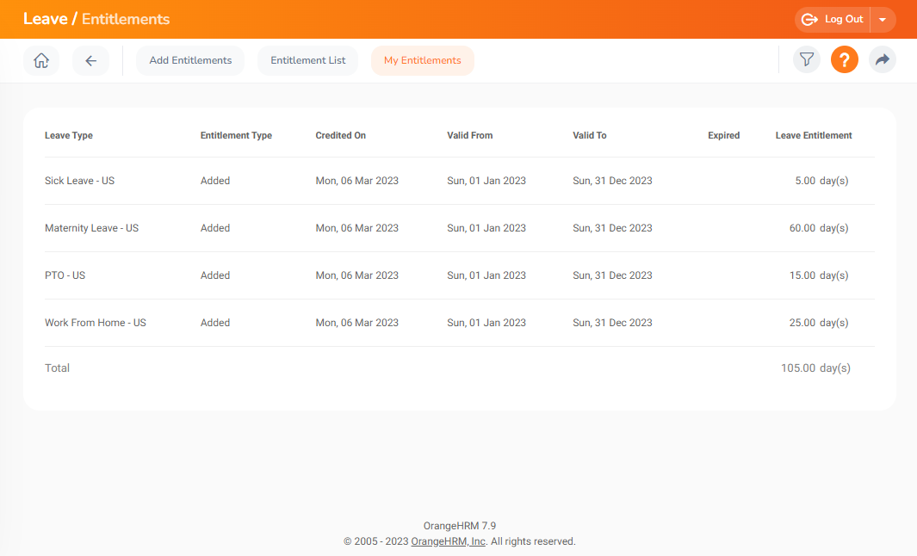Click the 5.00 day(s) entitlement value

(821, 181)
